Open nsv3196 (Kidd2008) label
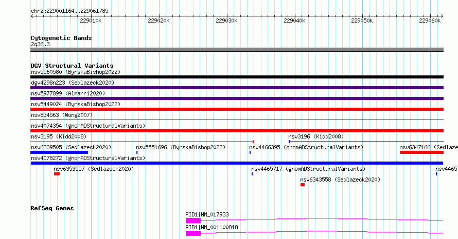Screen dimensions: 458x239 (316, 136)
